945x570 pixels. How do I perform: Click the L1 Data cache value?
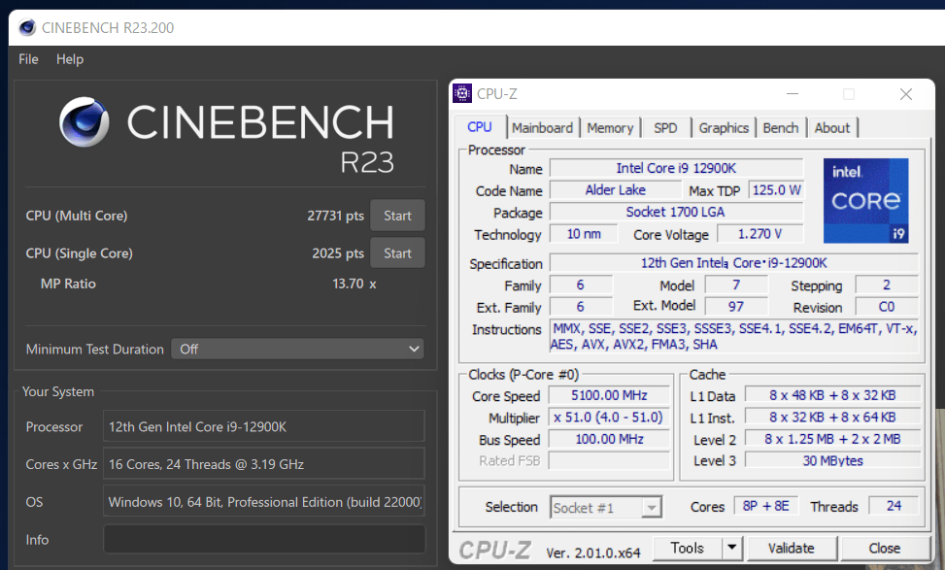(832, 395)
